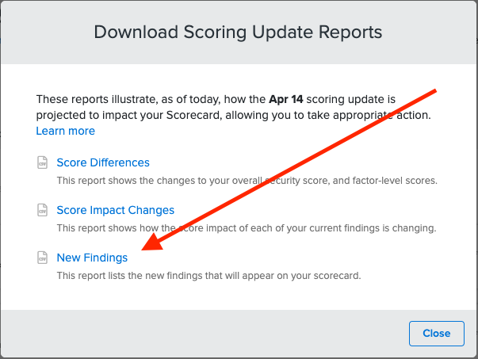Click the word 'scorecard' in the last description
478x359 pixels.
tap(337, 276)
